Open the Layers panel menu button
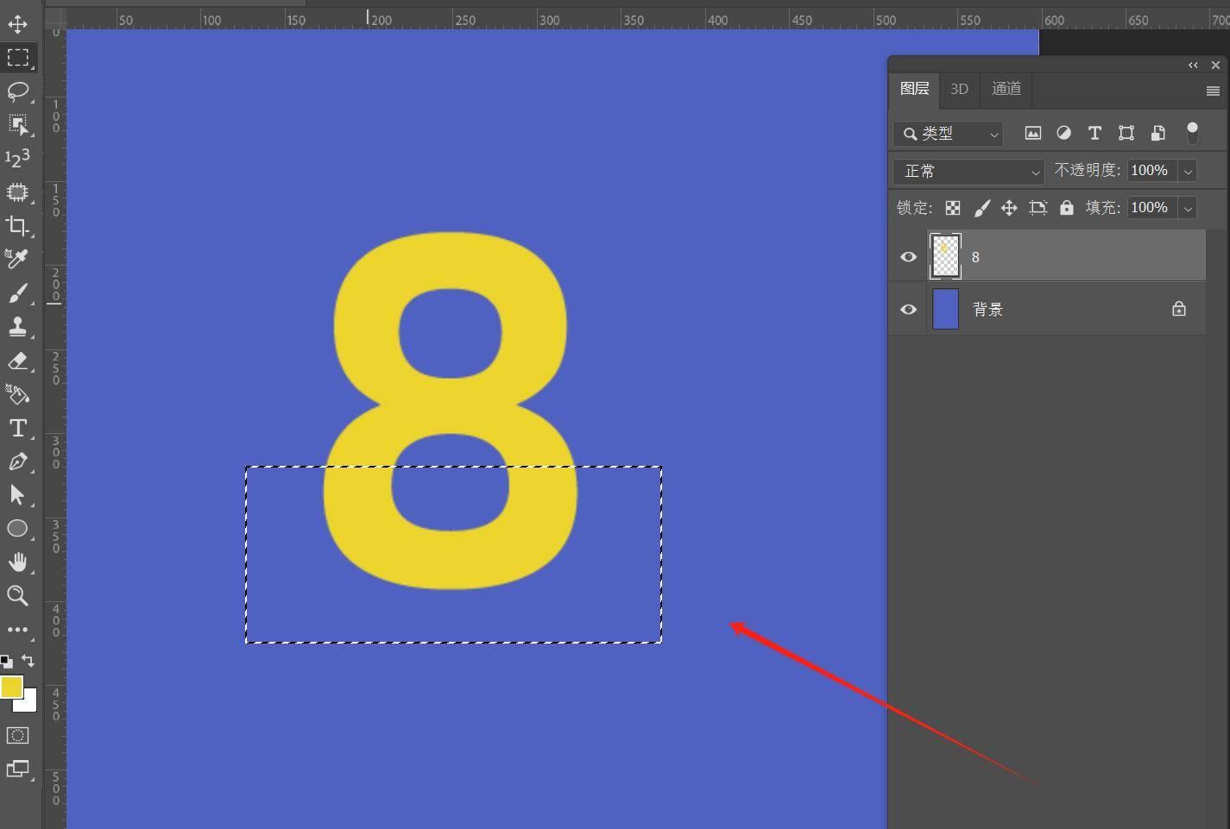The image size is (1230, 829). pyautogui.click(x=1212, y=91)
